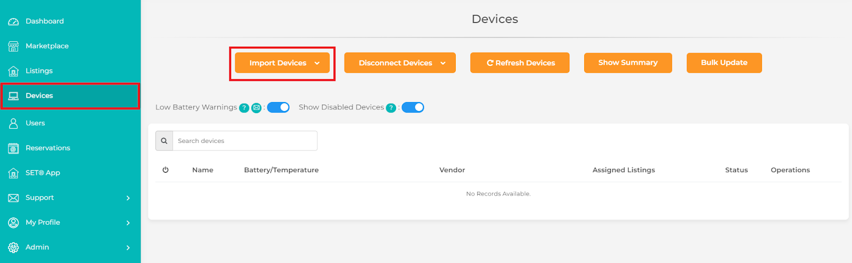This screenshot has width=852, height=263.
Task: Go to the SET® App menu item
Action: pos(43,173)
